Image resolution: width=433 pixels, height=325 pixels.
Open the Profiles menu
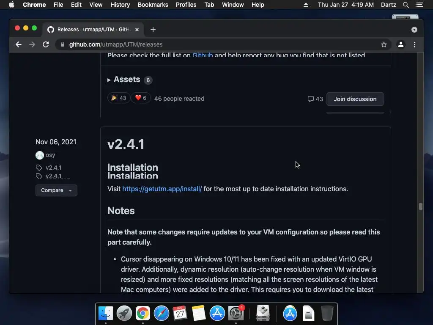[x=186, y=5]
